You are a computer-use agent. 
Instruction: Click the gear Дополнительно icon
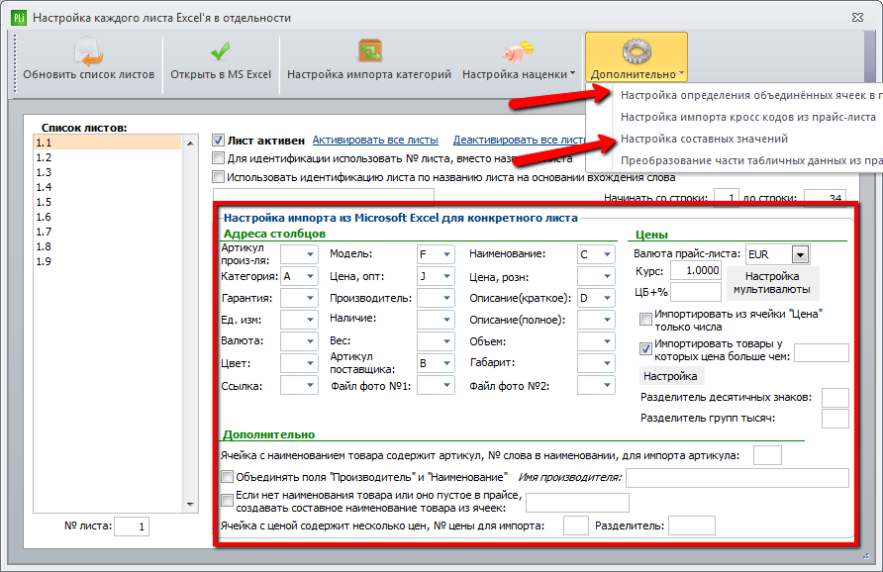click(x=637, y=51)
